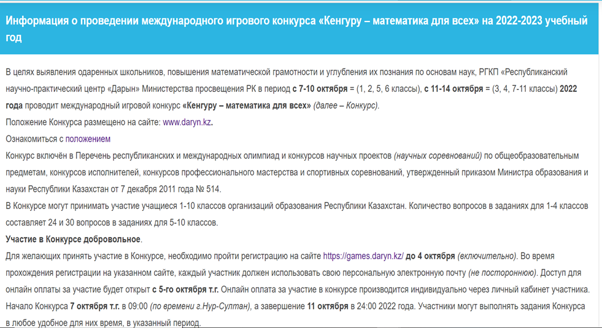Click bold quoted "Кенгуру – математика для всех" in paragraph
The image size is (602, 328).
coord(247,105)
